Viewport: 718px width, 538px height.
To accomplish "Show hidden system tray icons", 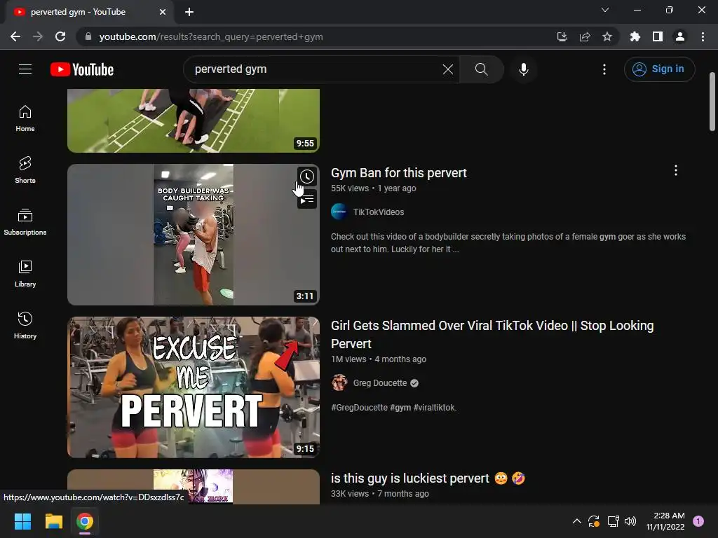I will [x=577, y=521].
